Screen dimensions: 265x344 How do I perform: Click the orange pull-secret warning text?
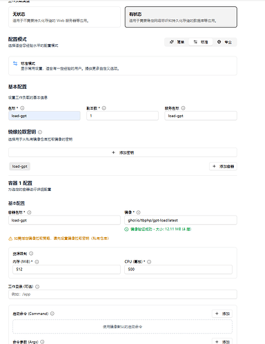click(61, 239)
